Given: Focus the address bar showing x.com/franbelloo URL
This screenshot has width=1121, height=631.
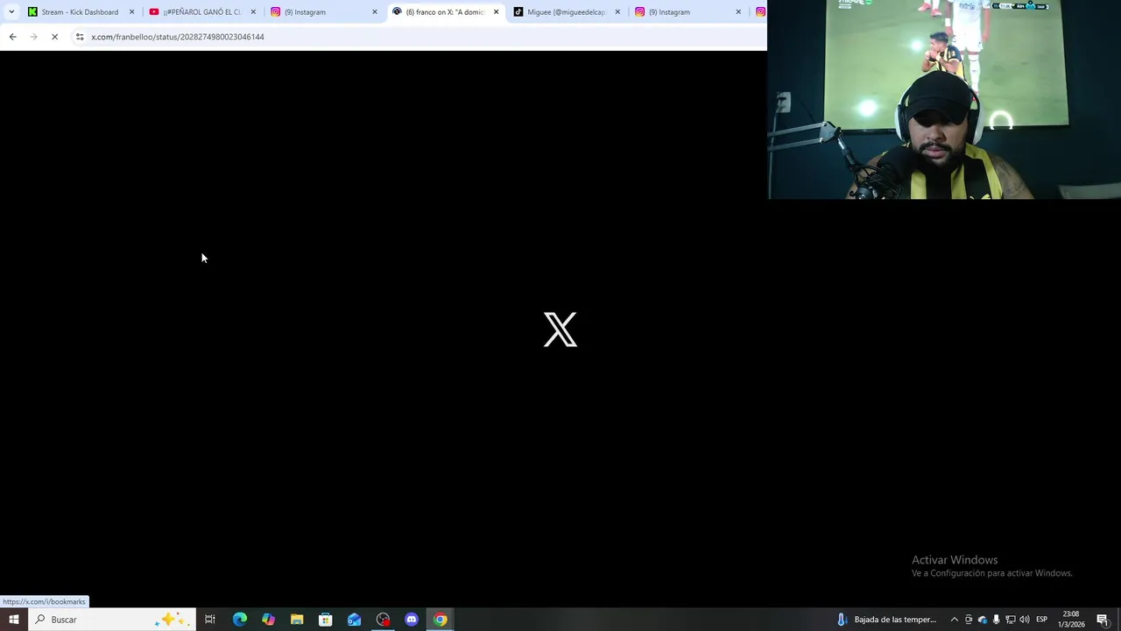Looking at the screenshot, I should pos(420,37).
